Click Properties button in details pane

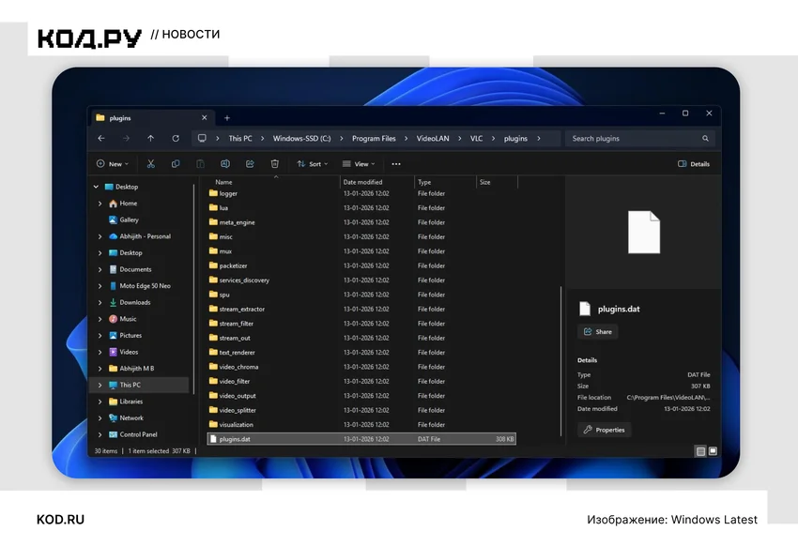click(x=604, y=430)
